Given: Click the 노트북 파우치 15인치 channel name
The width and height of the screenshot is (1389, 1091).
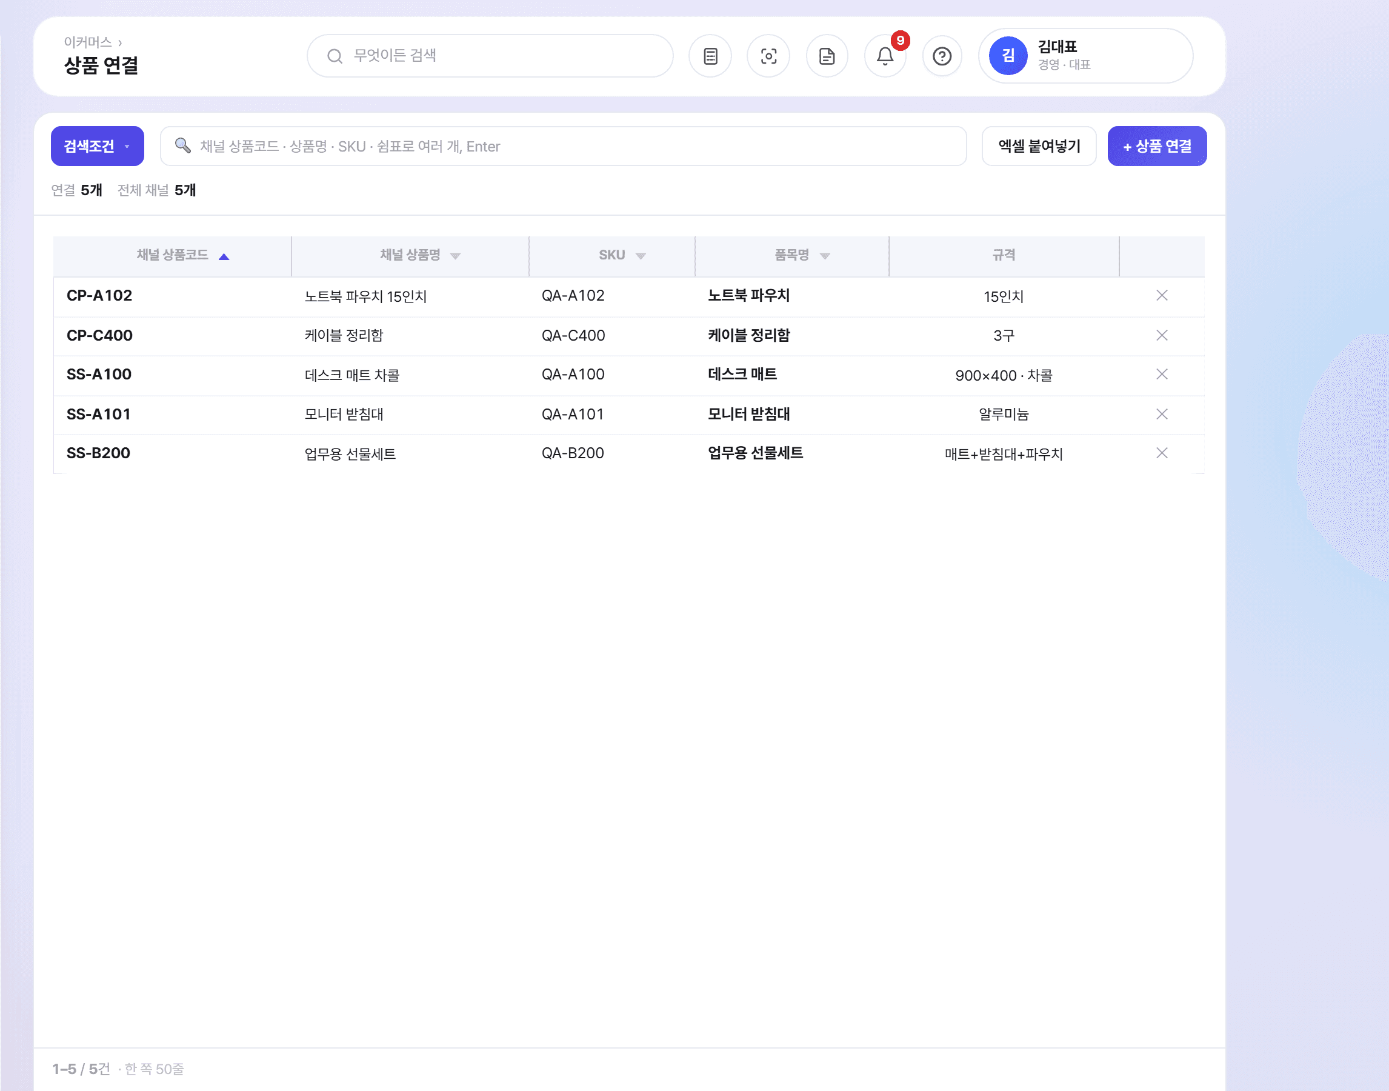Looking at the screenshot, I should (x=365, y=296).
